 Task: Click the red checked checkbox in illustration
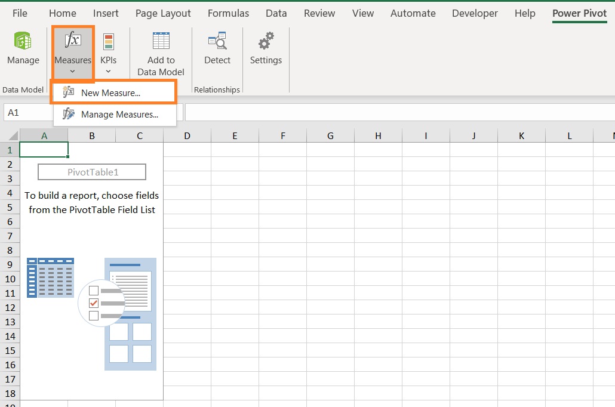pyautogui.click(x=94, y=303)
